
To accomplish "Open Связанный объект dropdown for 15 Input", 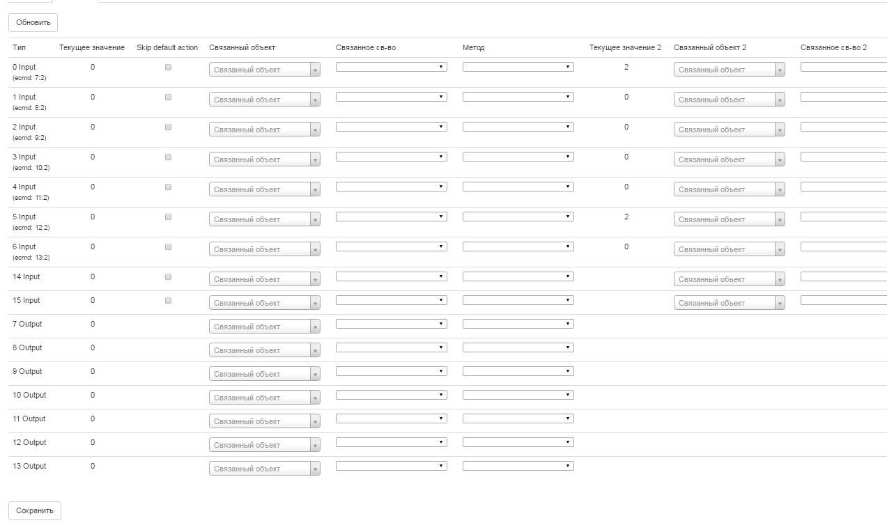I will click(264, 303).
